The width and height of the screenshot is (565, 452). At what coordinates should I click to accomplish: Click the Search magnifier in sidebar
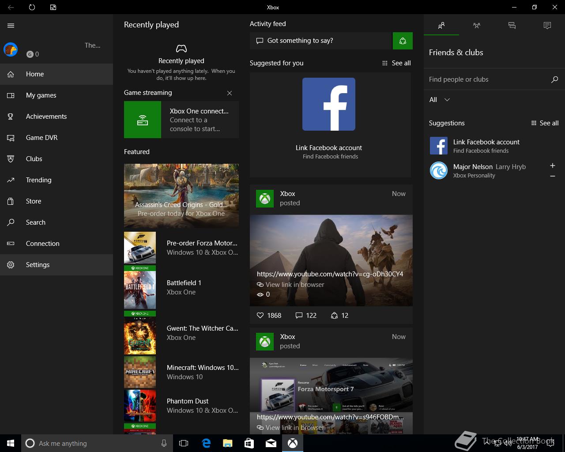(x=11, y=222)
